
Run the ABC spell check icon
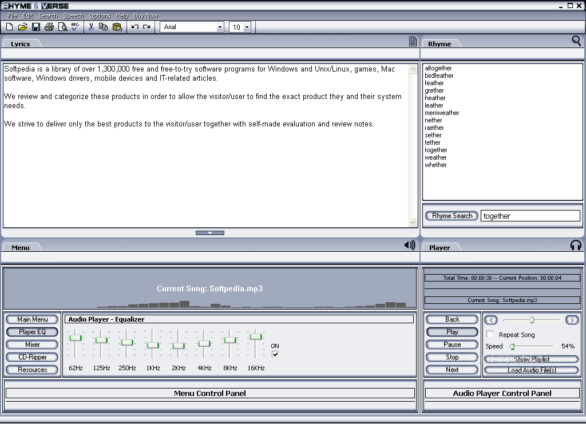pos(75,26)
